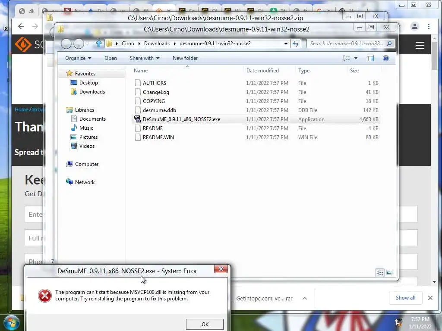Click the Change your view icon
This screenshot has height=331, width=442.
click(347, 58)
